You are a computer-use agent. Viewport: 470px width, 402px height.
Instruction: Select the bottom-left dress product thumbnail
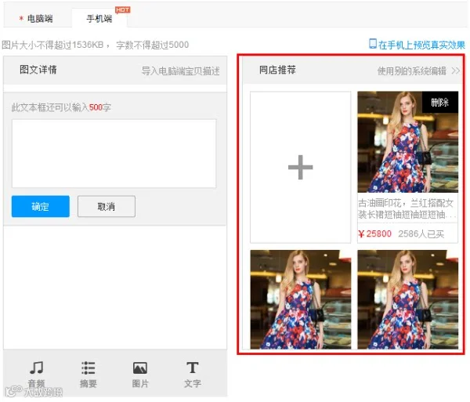(301, 299)
